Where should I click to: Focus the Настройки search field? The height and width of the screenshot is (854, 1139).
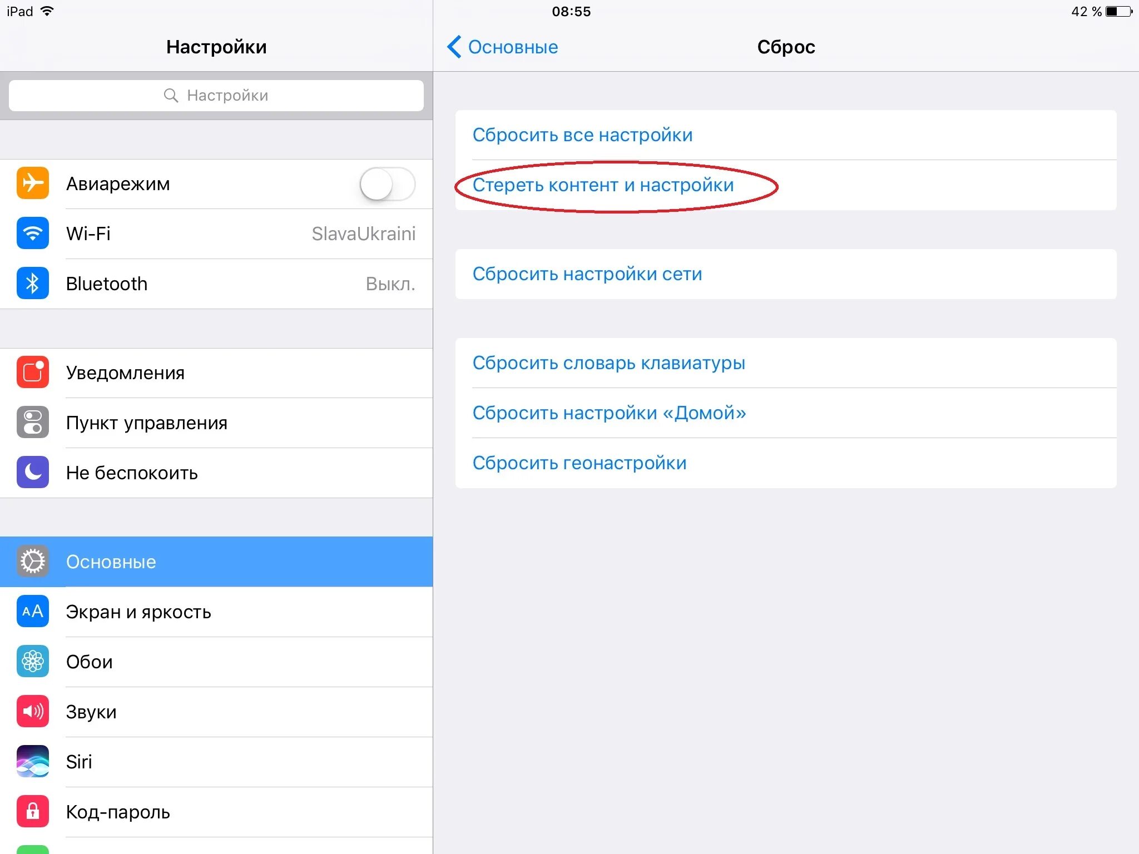[216, 96]
